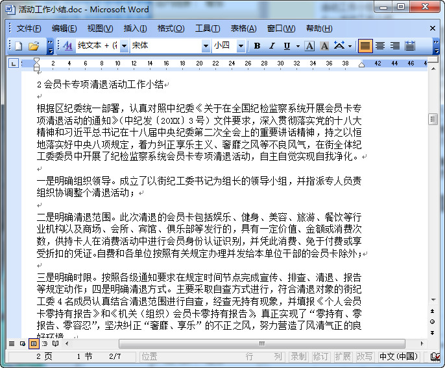Open the style dropdown list

point(124,46)
